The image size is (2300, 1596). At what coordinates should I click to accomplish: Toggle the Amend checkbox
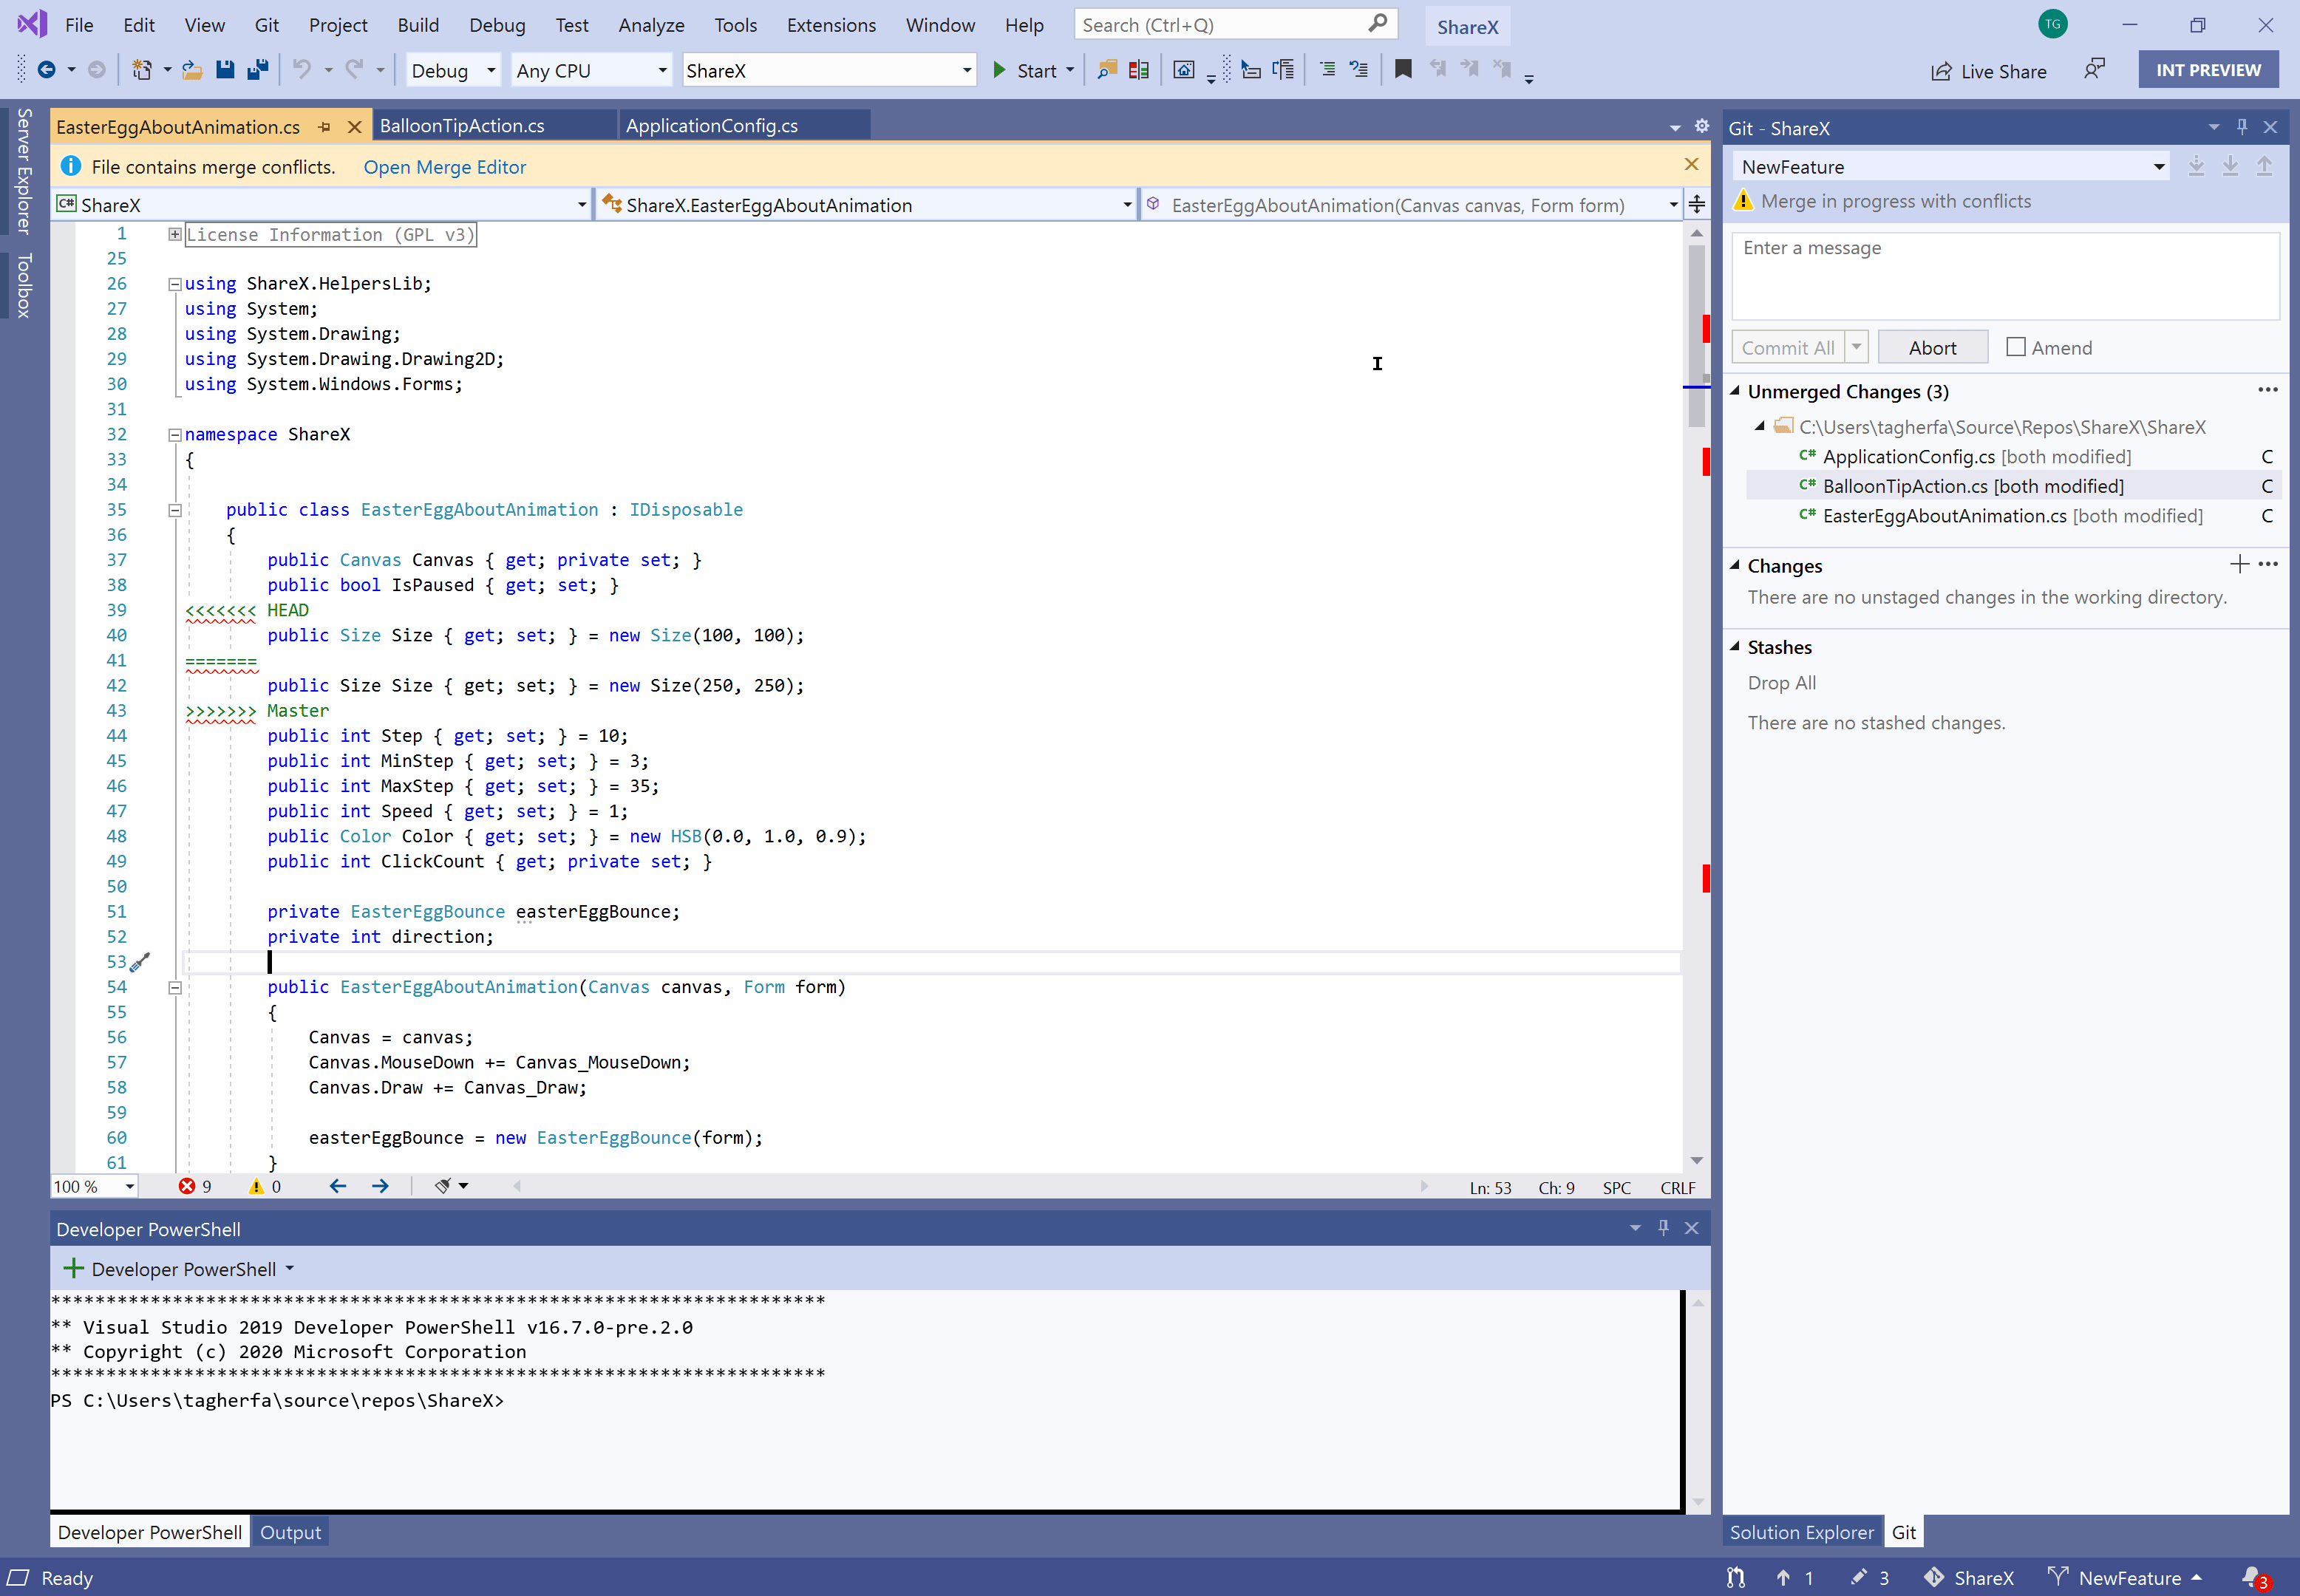2015,346
